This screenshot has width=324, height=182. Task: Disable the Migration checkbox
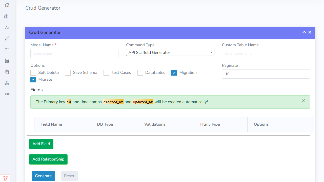(x=174, y=73)
